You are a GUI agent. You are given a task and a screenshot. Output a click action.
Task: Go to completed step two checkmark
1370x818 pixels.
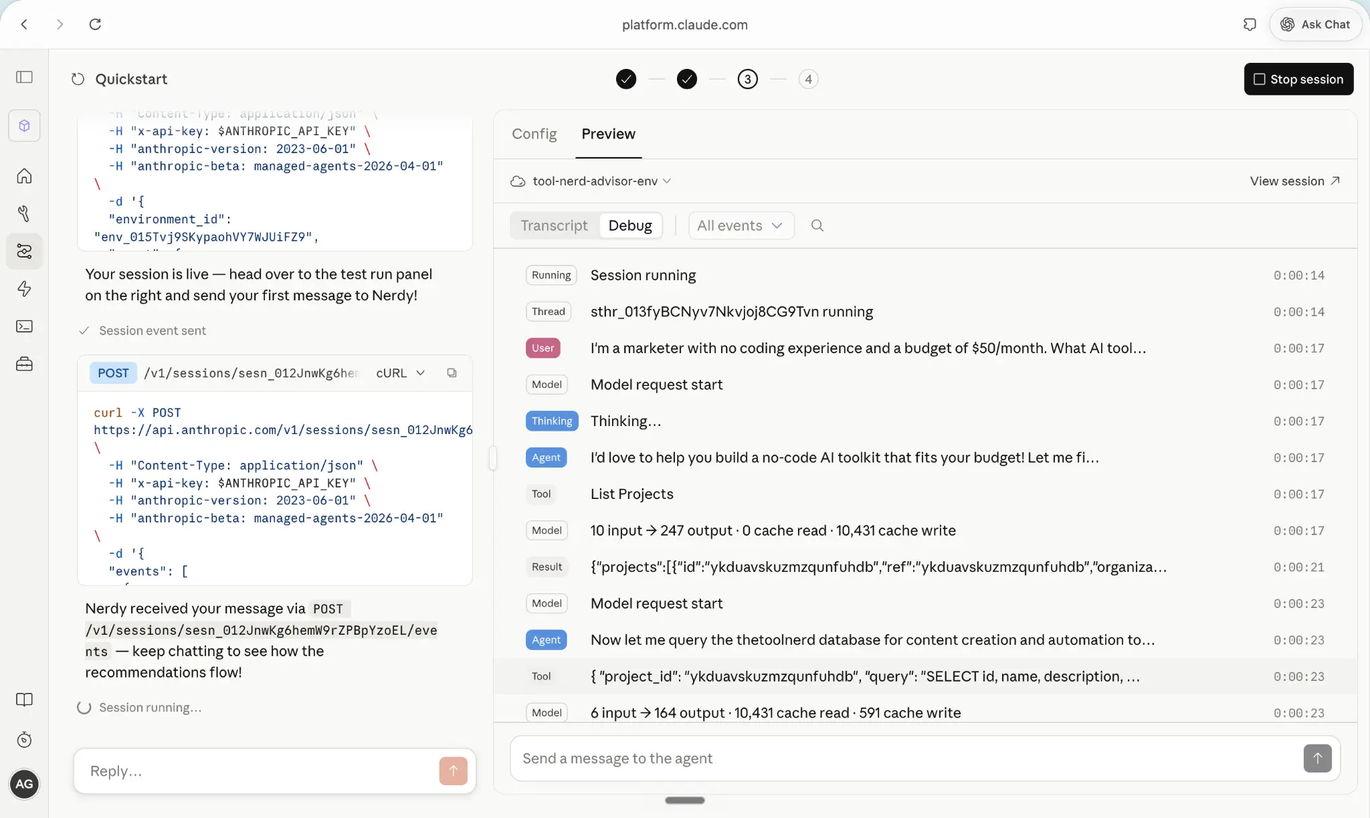pos(687,79)
